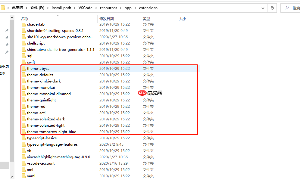Click the folder icon of shaderlab
Screen dimensions: 300x186
pyautogui.click(x=23, y=24)
